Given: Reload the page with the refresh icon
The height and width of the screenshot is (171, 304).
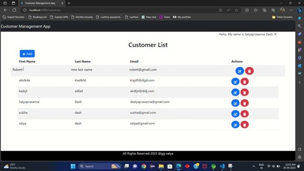Looking at the screenshot, I should [x=14, y=10].
